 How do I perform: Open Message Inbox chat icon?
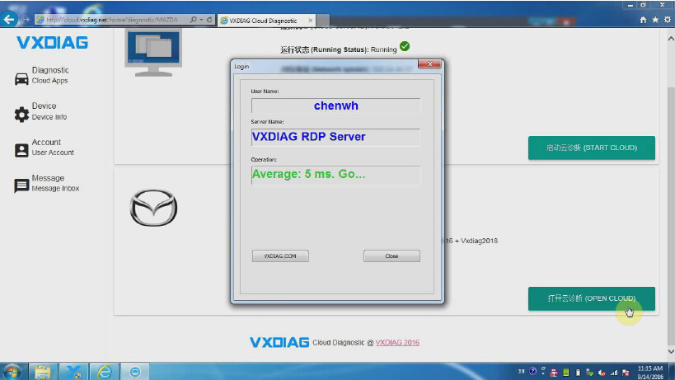pyautogui.click(x=21, y=186)
